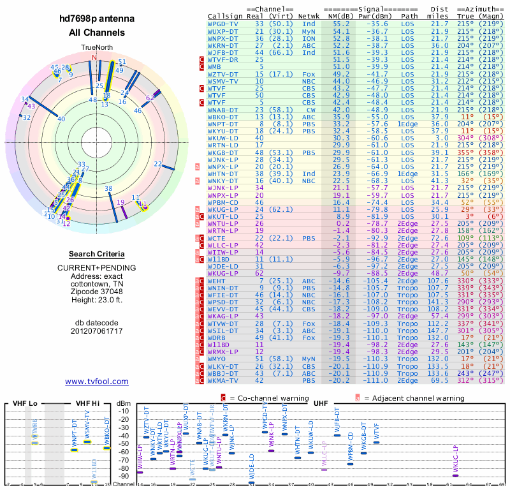Click the warning icons beside the WCTE row

200,239
